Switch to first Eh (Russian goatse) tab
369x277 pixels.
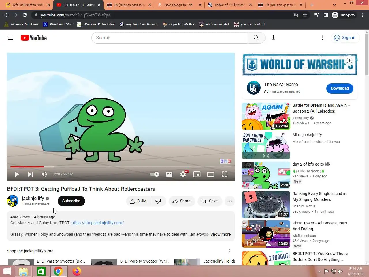[x=129, y=5]
